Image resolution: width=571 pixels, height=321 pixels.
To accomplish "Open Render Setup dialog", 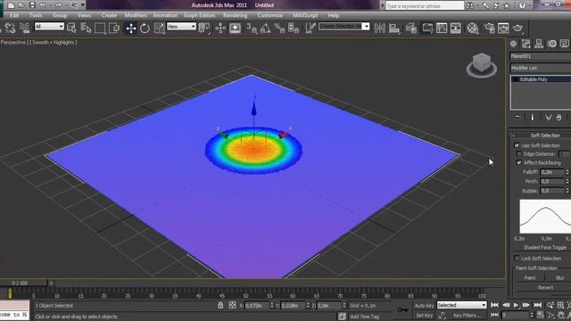I will (490, 28).
